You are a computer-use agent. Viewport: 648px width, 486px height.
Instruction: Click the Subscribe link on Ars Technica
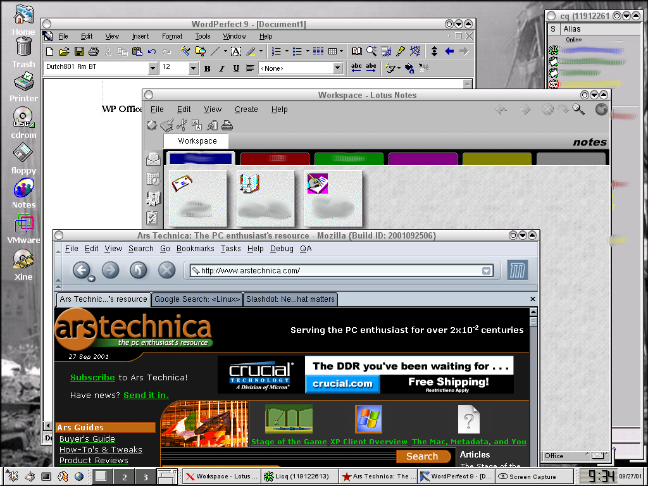tap(92, 377)
